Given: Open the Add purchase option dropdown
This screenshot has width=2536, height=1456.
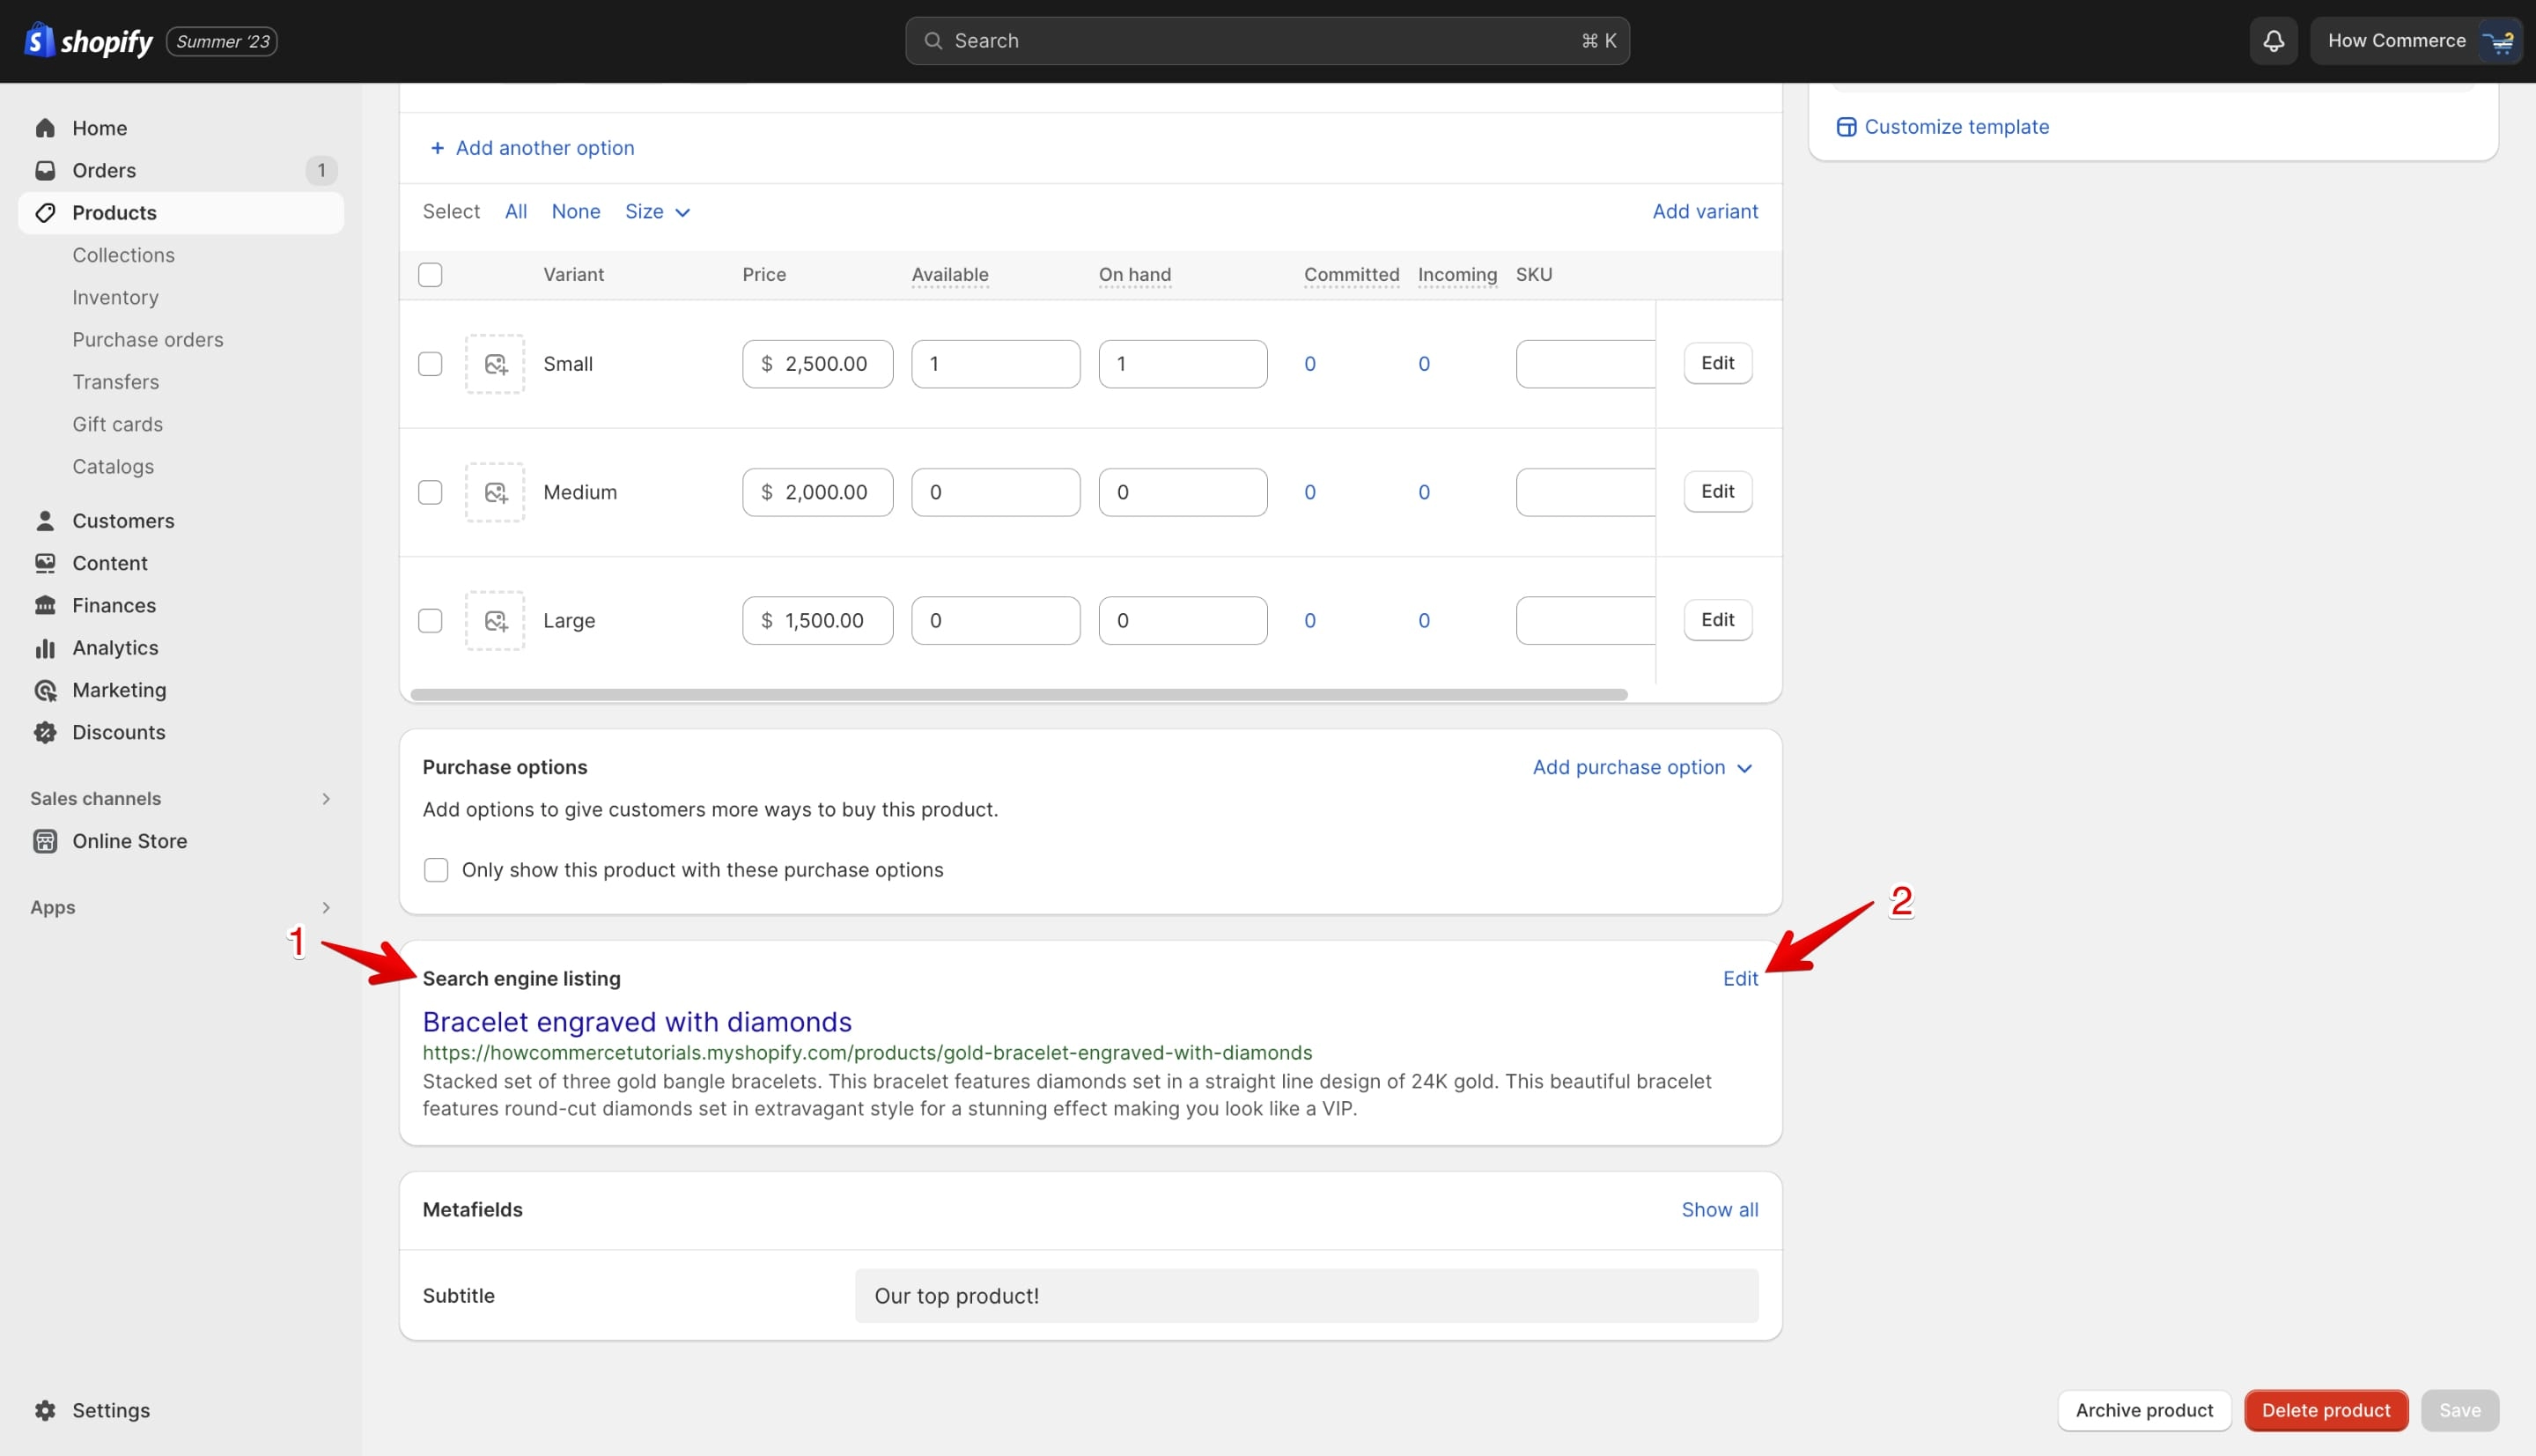Looking at the screenshot, I should [1642, 767].
